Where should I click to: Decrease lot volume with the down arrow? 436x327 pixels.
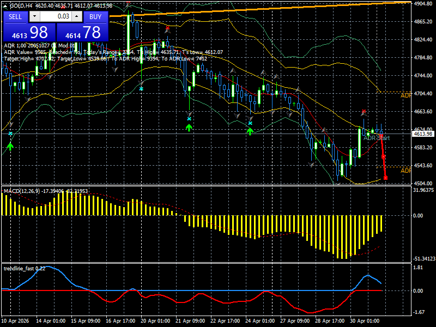[x=34, y=16]
